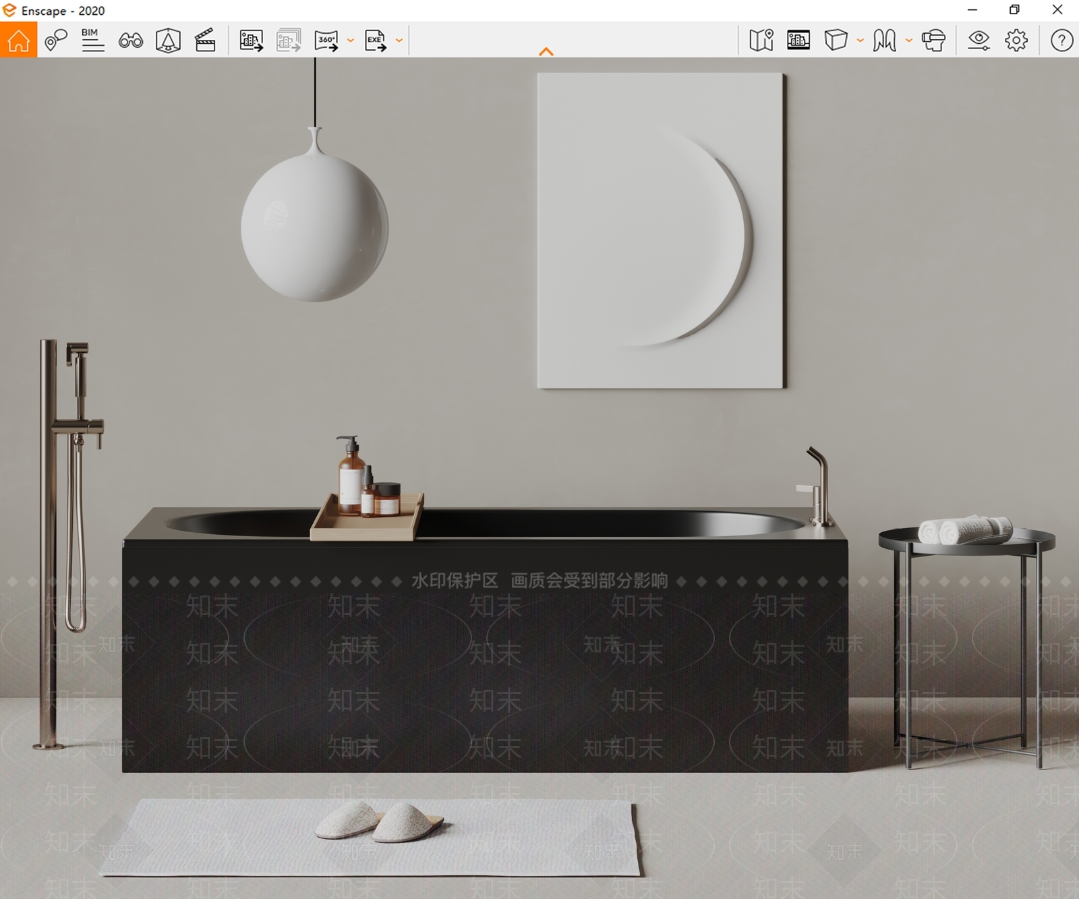Screen dimensions: 1079x899
Task: Click the Enscape logo in title bar
Action: (9, 11)
